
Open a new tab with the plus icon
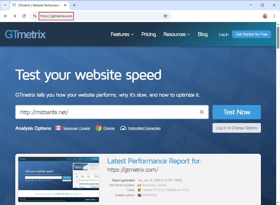(74, 5)
